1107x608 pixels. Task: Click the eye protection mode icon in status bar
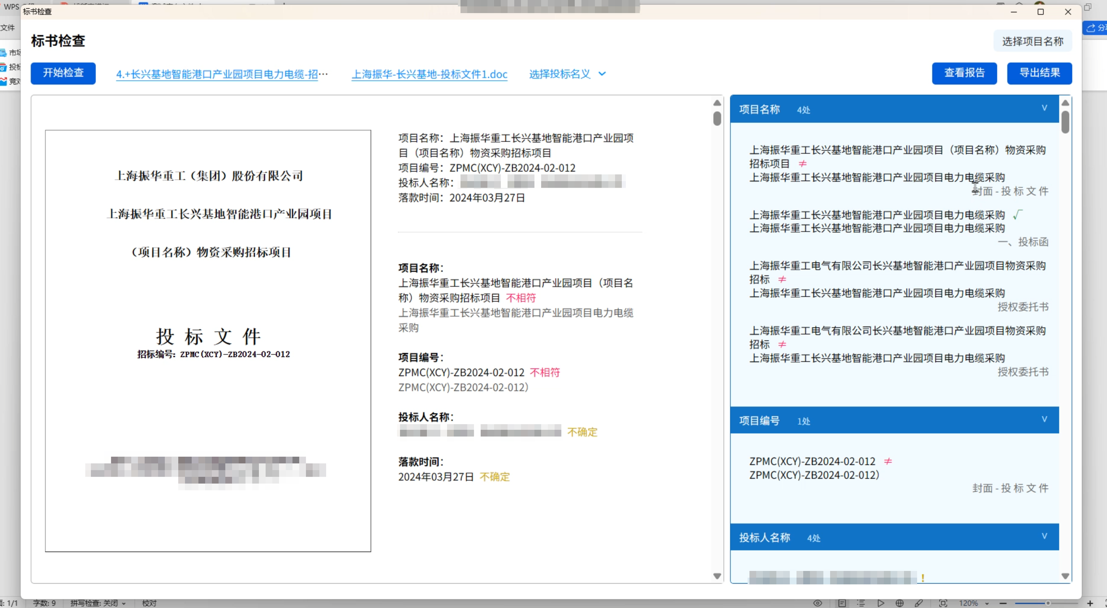(x=818, y=603)
